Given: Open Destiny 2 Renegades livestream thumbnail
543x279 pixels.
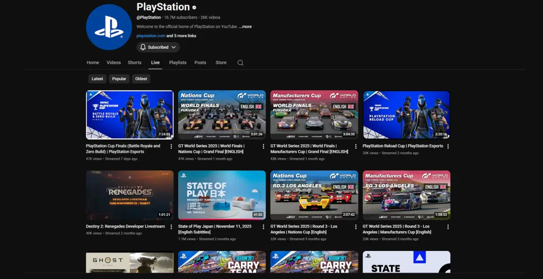Looking at the screenshot, I should 130,195.
